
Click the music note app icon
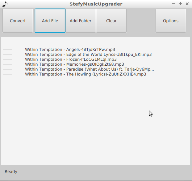[5, 4]
